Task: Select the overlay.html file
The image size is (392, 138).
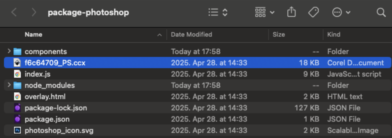Action: pyautogui.click(x=45, y=97)
